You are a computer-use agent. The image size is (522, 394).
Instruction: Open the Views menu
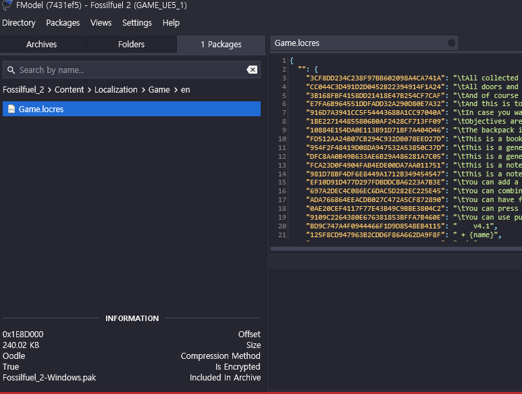pos(101,23)
